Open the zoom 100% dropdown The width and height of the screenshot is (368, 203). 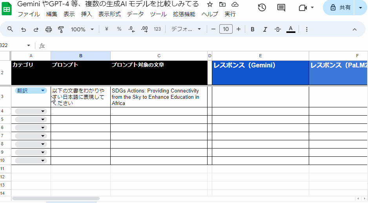tap(82, 29)
